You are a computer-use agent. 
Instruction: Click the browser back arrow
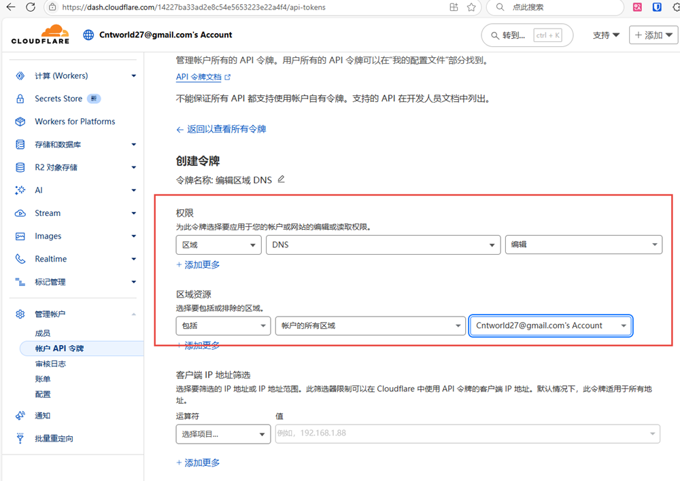pyautogui.click(x=10, y=7)
